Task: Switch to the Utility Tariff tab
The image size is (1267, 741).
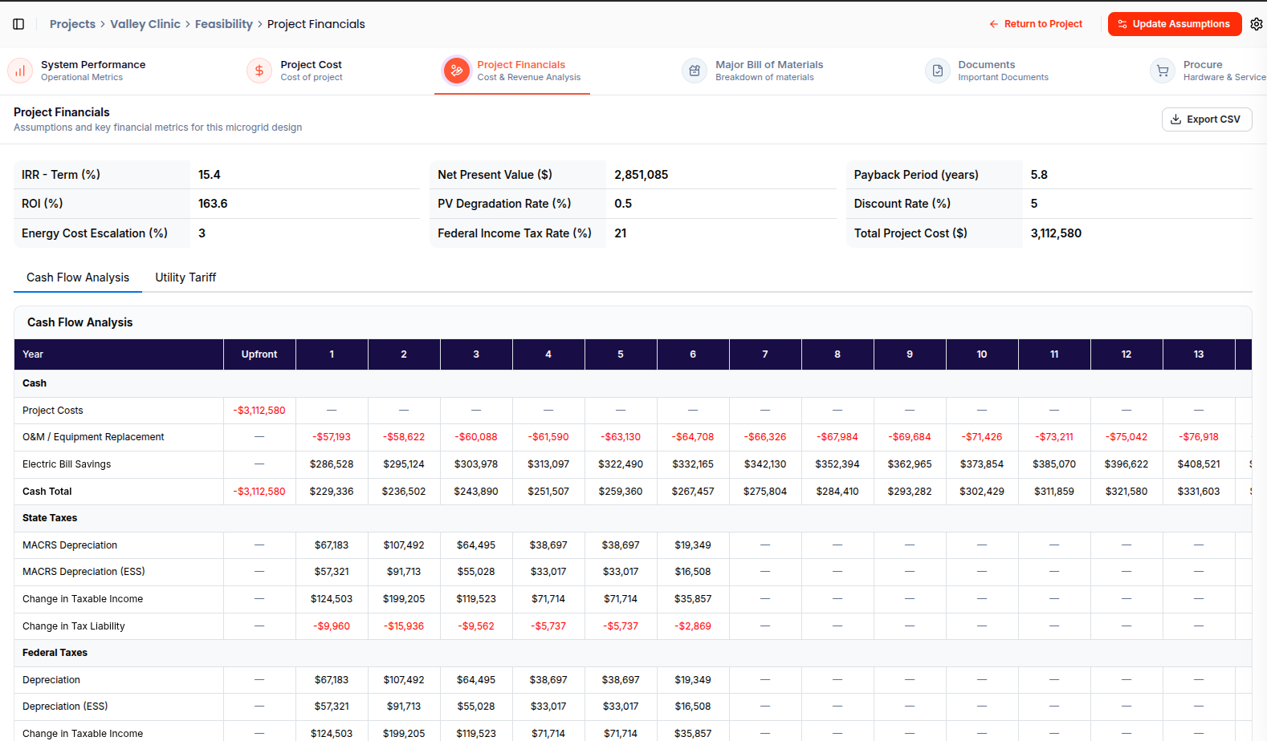Action: click(185, 277)
